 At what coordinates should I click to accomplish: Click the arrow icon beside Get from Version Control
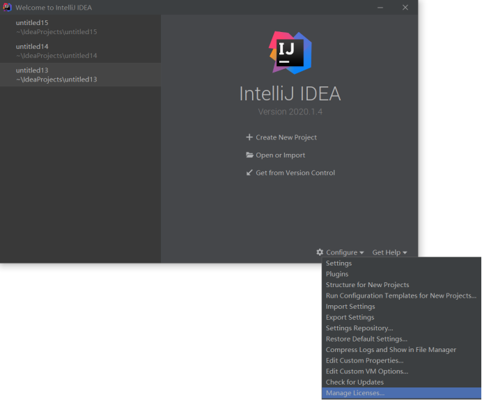pos(249,173)
